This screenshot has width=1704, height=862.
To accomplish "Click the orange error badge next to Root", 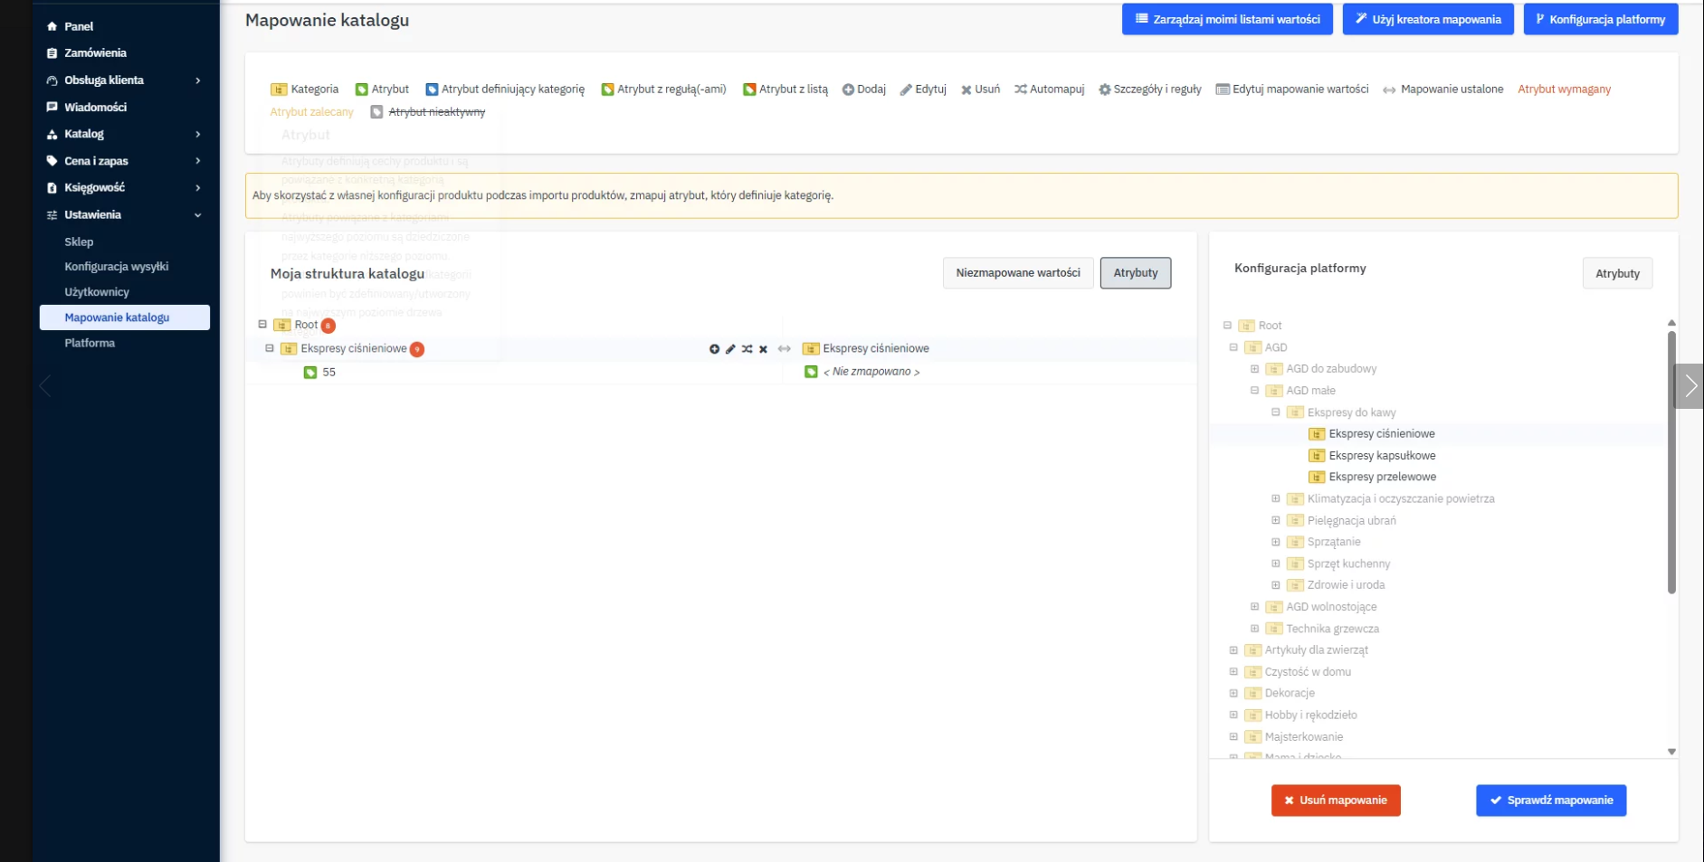I will [328, 326].
